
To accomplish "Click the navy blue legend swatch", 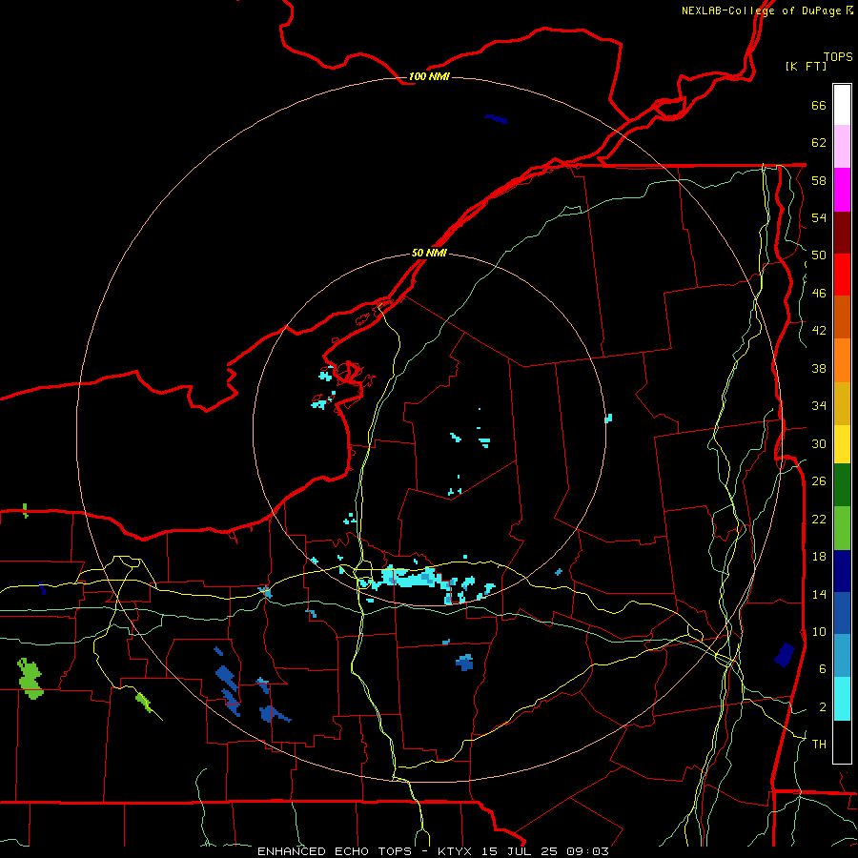I will click(842, 571).
